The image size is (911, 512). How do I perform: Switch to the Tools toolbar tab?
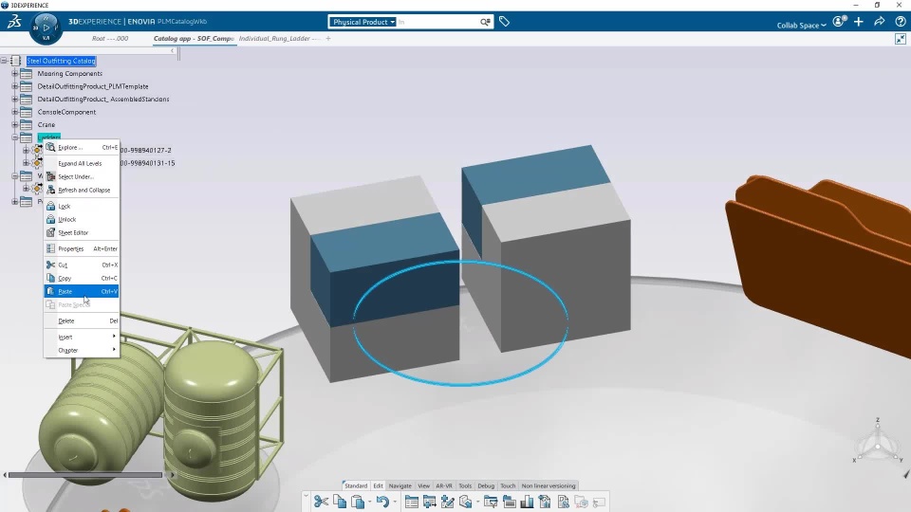[465, 485]
